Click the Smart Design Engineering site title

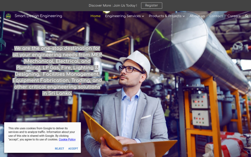point(38,16)
